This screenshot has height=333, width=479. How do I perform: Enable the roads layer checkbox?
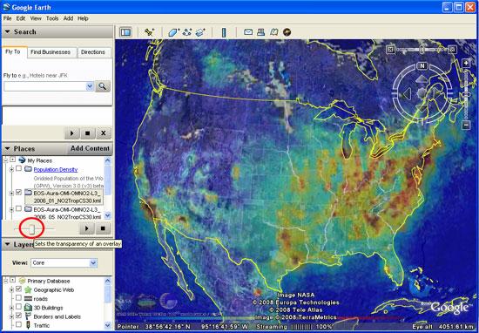tap(18, 297)
